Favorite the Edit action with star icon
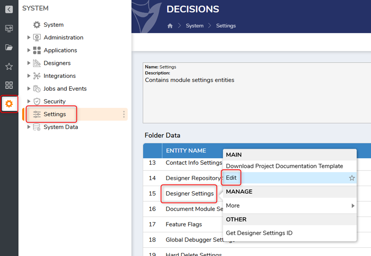This screenshot has height=256, width=371. click(x=352, y=178)
